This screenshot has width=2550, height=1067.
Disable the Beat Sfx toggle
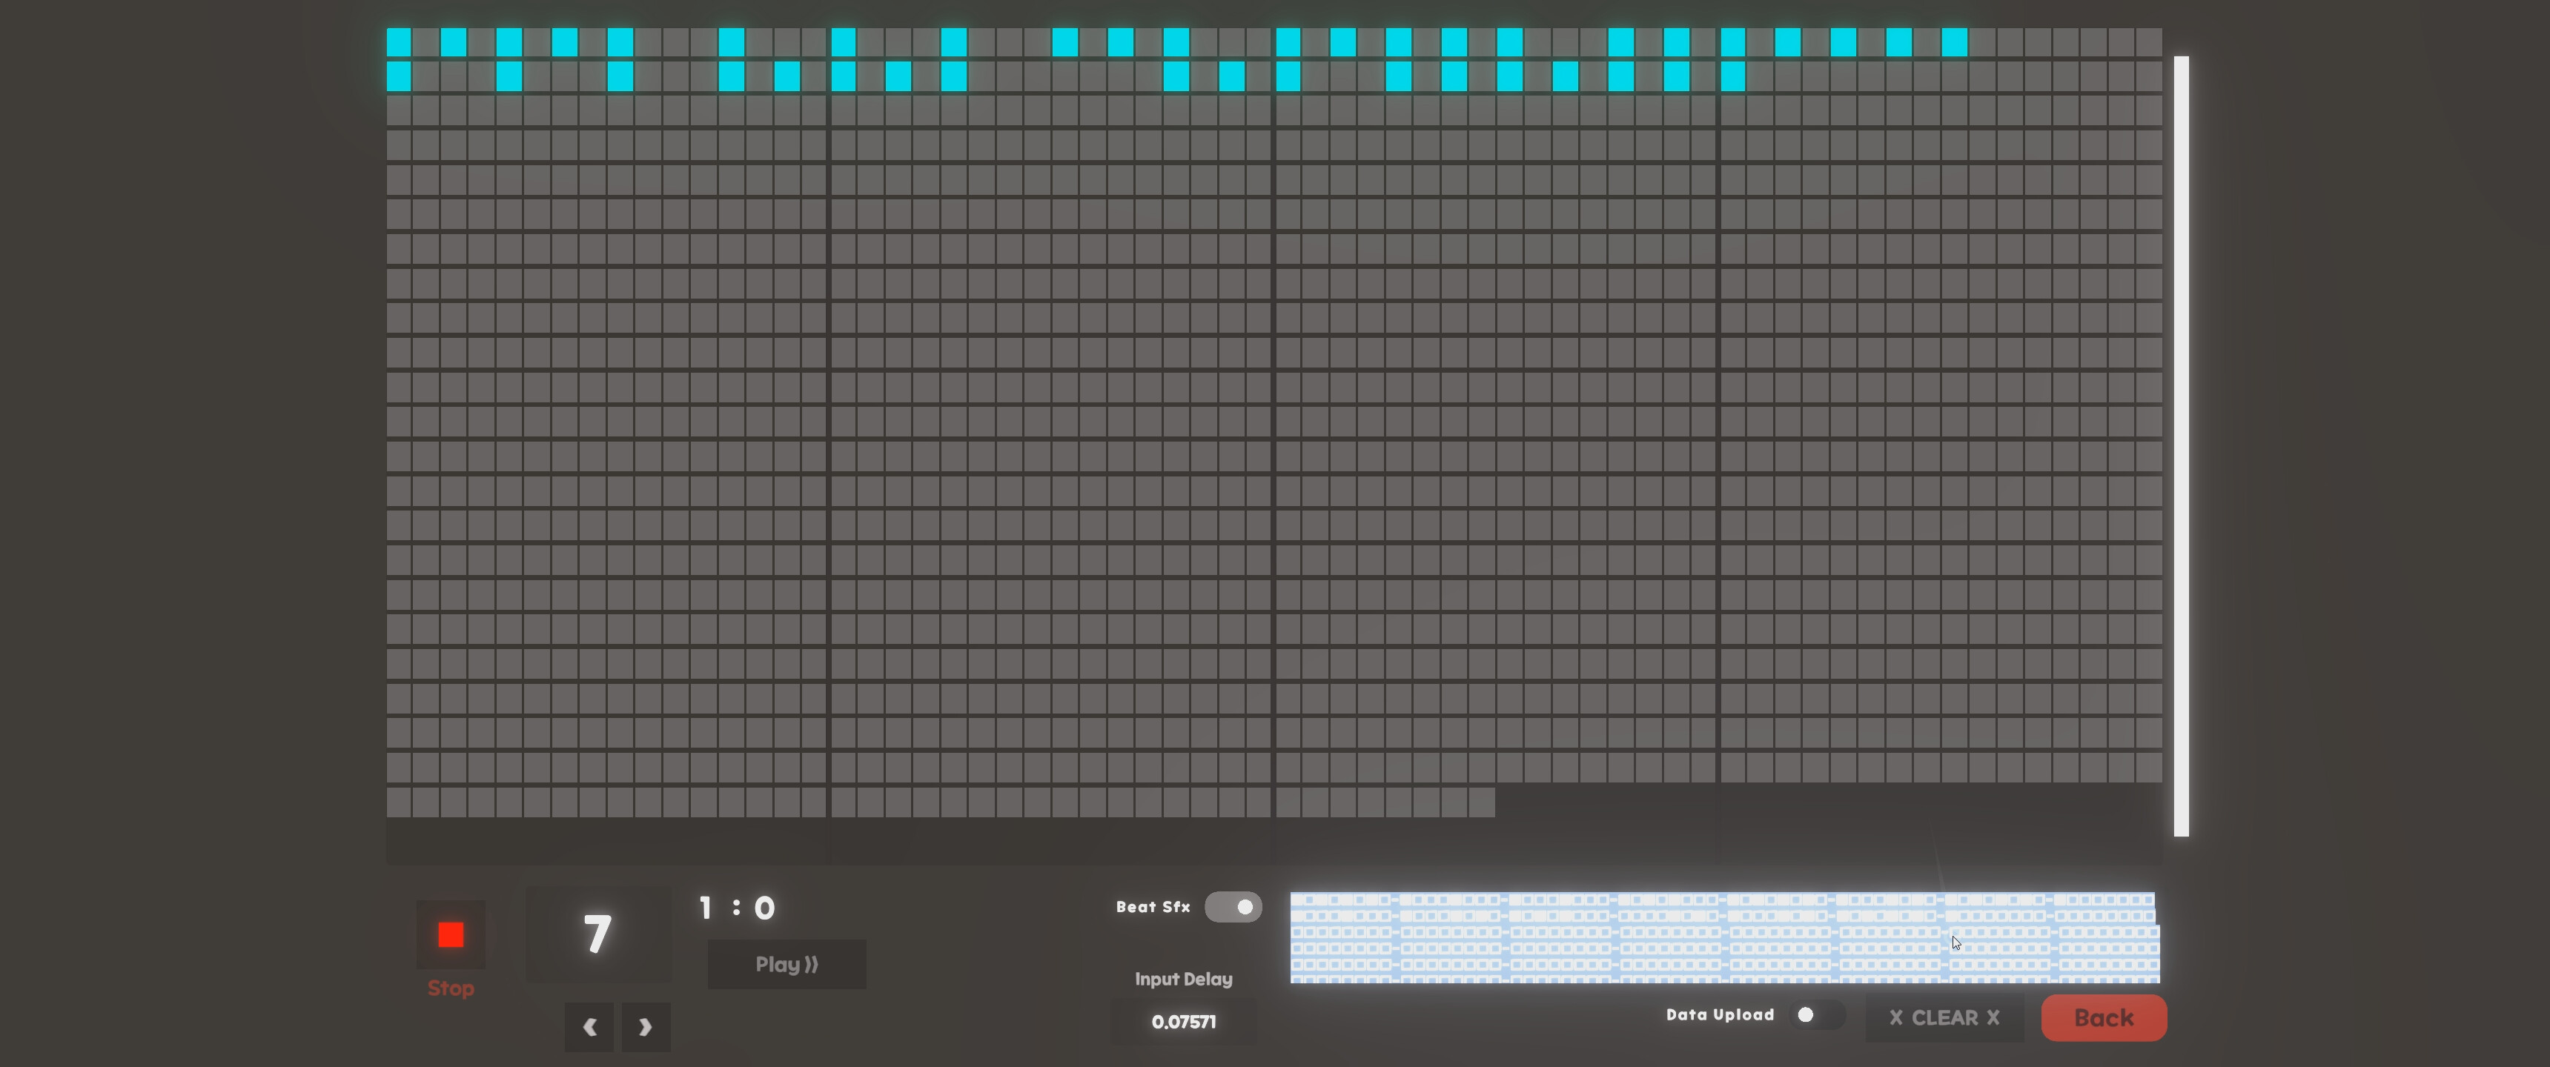[x=1233, y=907]
